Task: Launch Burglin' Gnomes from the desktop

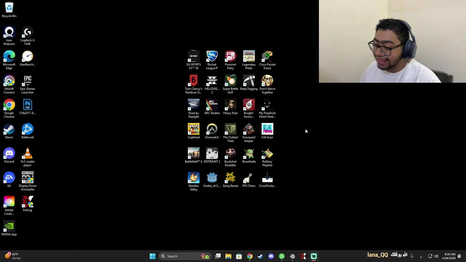Action: 249,109
